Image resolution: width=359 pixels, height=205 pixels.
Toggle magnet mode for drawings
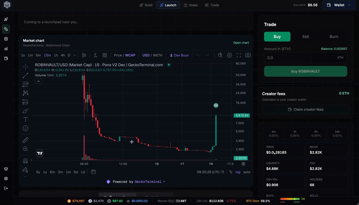coord(25,161)
